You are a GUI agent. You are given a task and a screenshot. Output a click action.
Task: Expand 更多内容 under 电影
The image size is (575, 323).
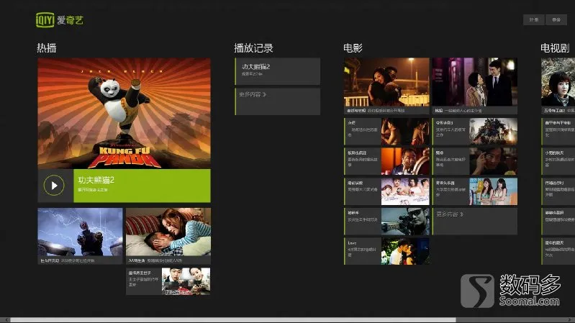point(475,222)
